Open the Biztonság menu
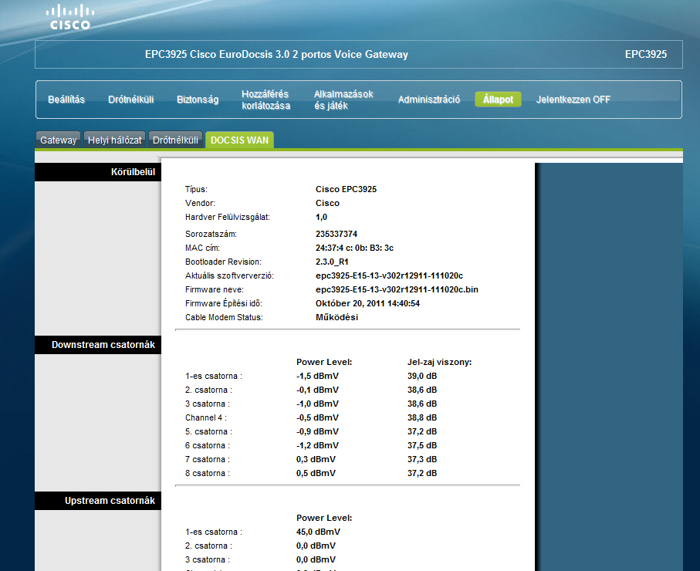This screenshot has height=571, width=700. 198,100
